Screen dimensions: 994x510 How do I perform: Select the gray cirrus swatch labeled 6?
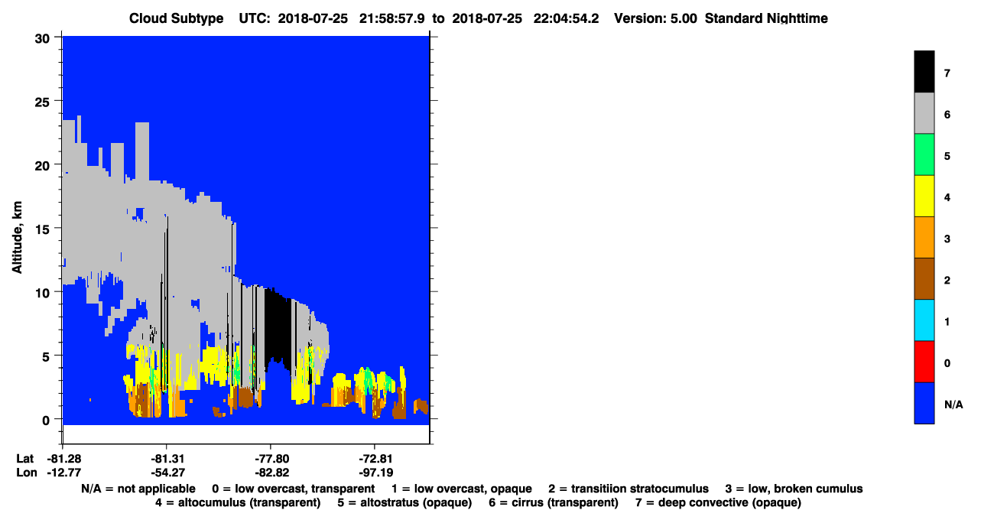tap(924, 113)
